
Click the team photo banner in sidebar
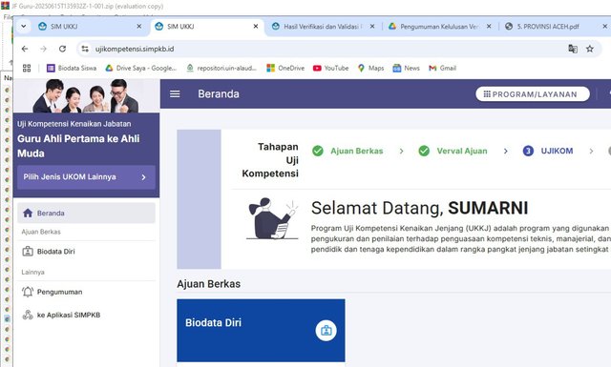(86, 95)
